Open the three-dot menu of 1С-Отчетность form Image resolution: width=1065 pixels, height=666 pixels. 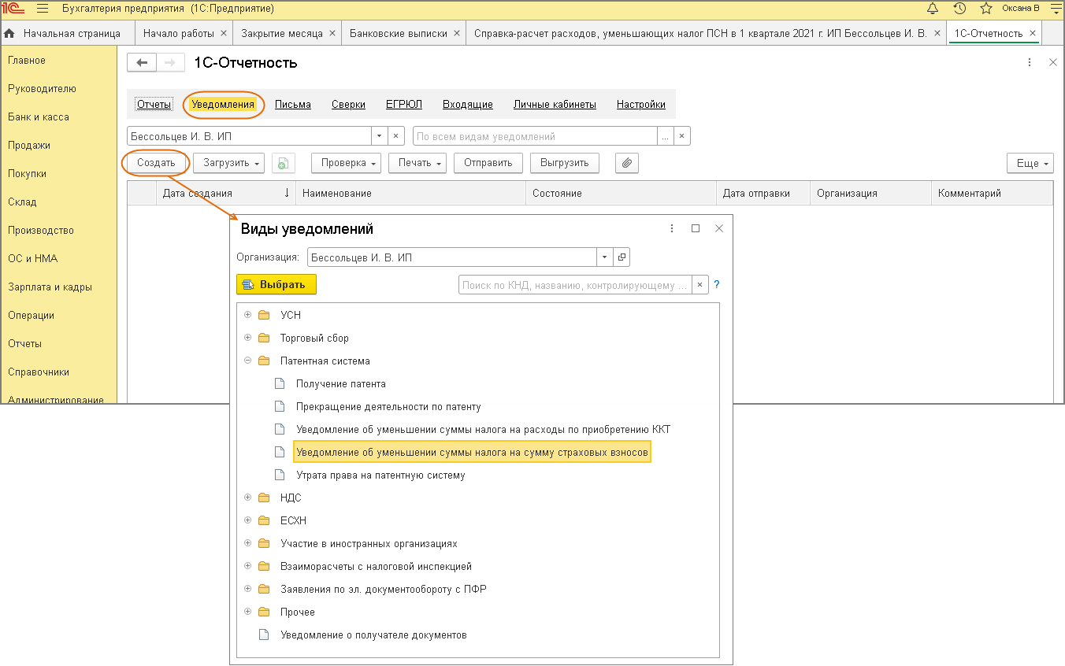click(x=1030, y=62)
